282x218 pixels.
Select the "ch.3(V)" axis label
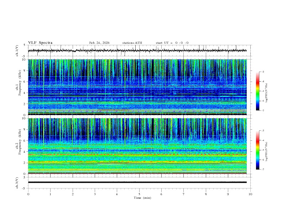(17, 183)
